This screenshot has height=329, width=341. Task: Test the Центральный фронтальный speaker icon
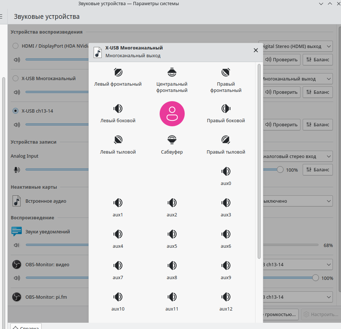[x=172, y=72]
